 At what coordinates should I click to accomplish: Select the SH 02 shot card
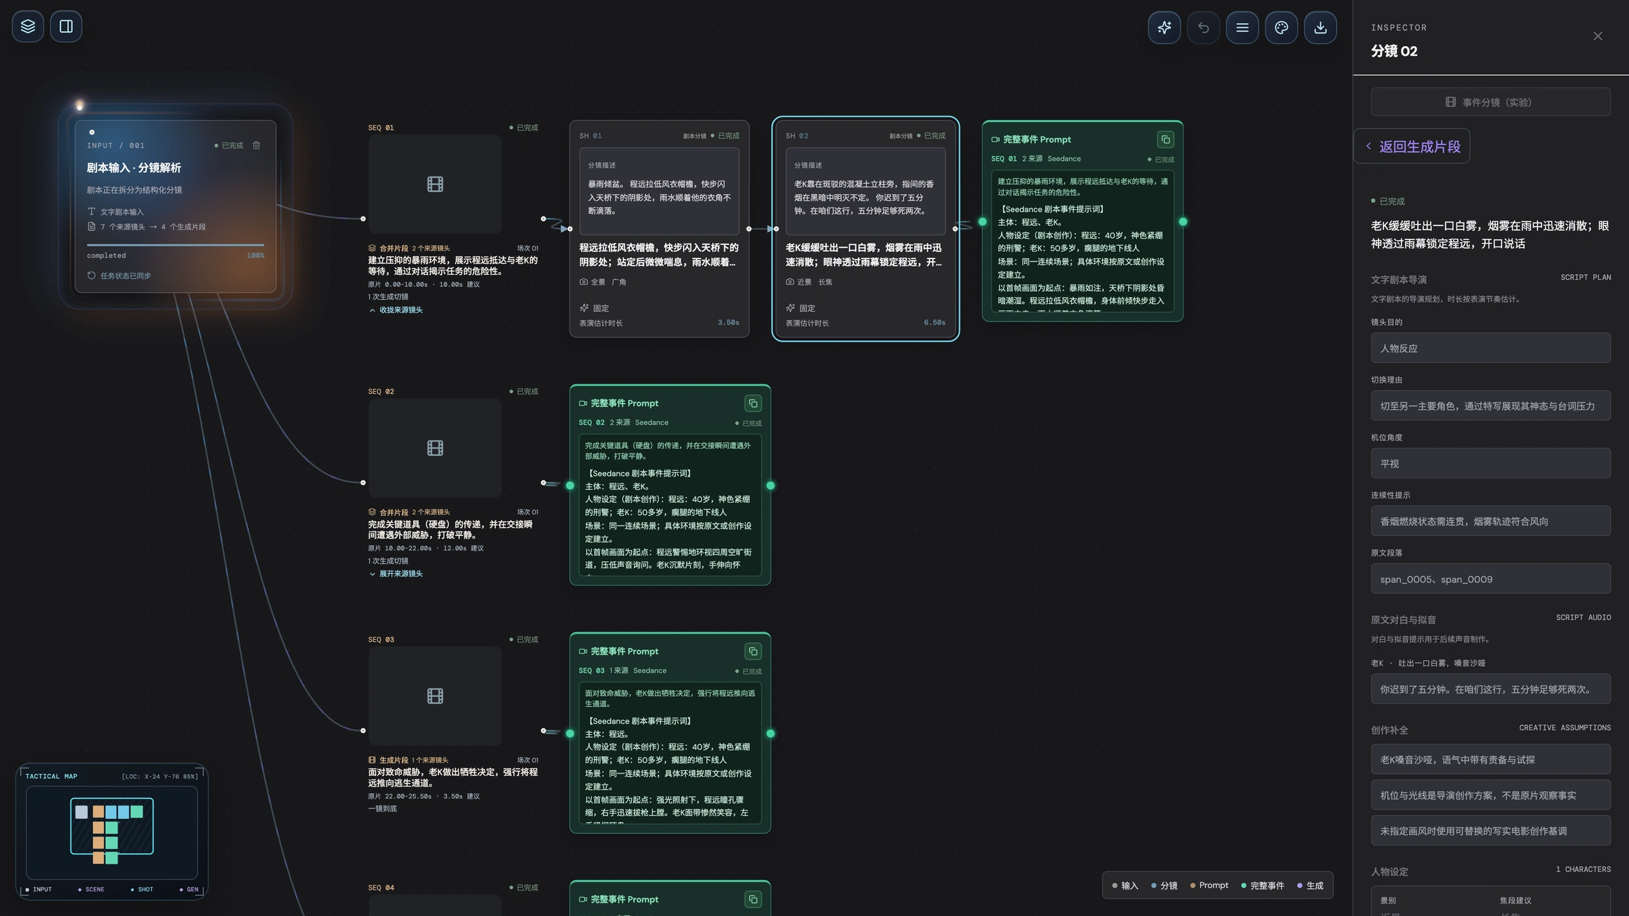(x=865, y=229)
